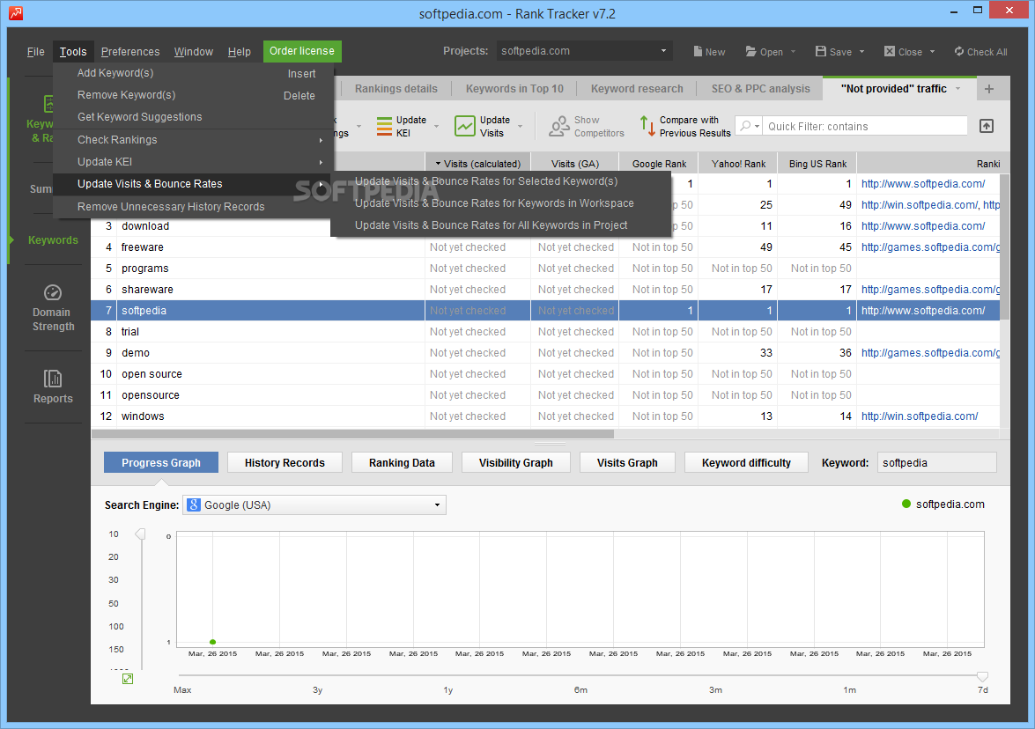
Task: Expand the Save button dropdown arrow
Action: point(861,51)
